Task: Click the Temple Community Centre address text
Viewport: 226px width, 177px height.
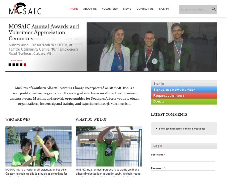Action: pyautogui.click(x=43, y=49)
